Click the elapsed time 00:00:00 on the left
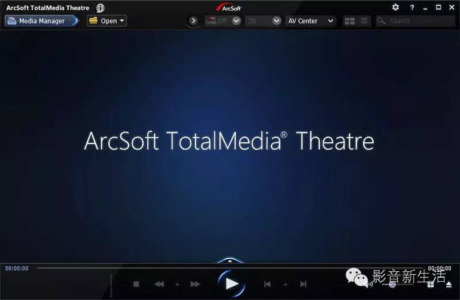 tap(17, 268)
